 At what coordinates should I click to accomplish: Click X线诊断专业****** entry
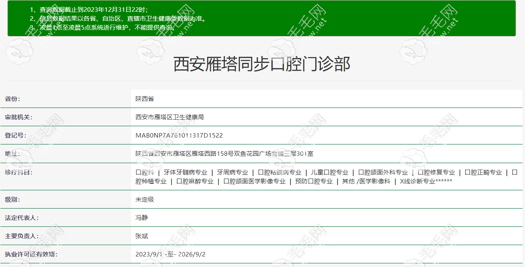click(x=426, y=181)
